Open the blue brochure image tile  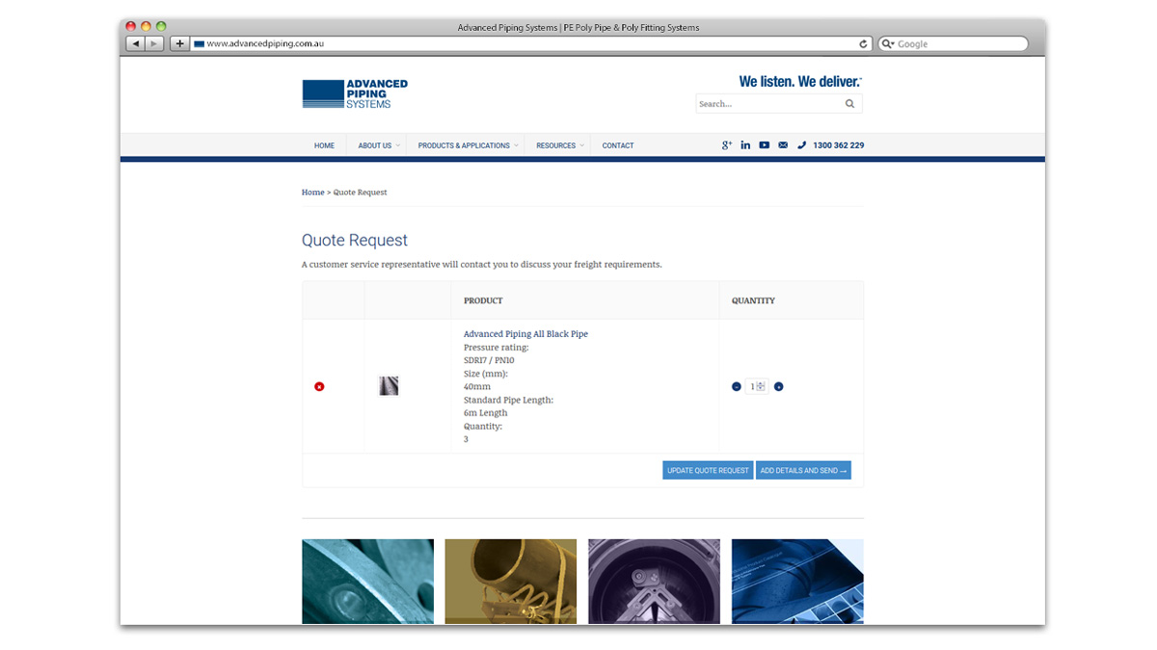[797, 582]
